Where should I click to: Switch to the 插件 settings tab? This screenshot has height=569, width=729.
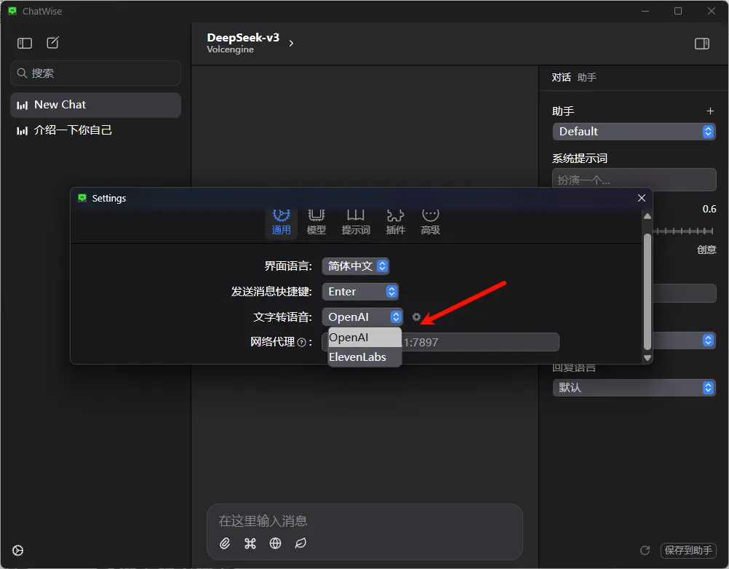395,220
